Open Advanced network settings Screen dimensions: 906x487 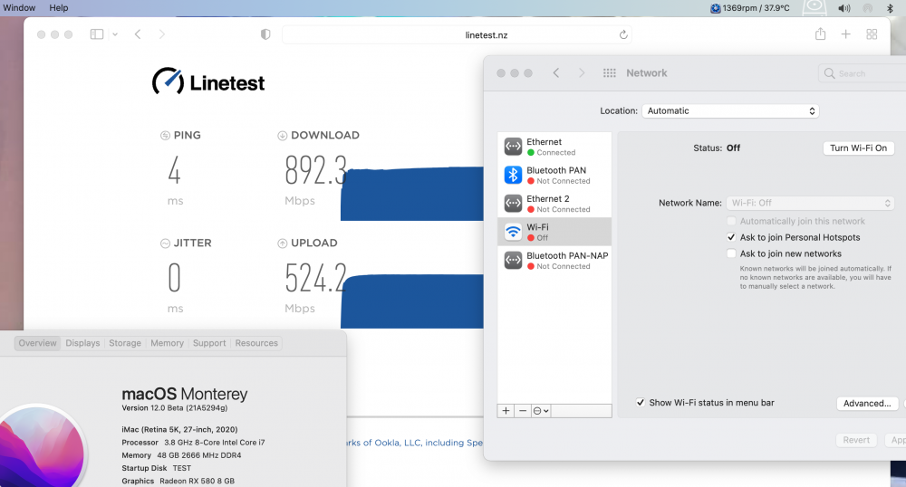[867, 404]
